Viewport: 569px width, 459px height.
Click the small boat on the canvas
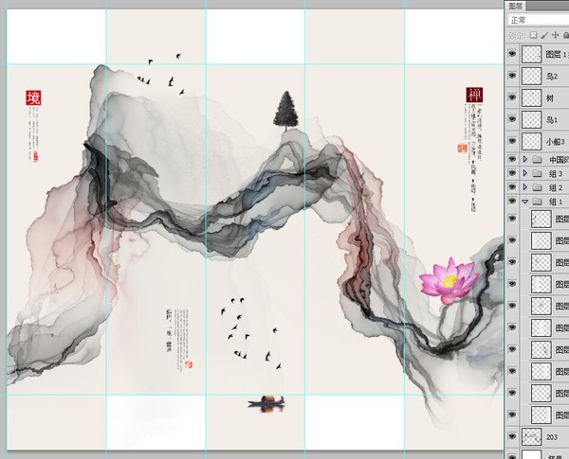click(266, 402)
